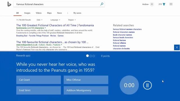Search famous book characters
Screen dimensions: 180x101
click(x=123, y=37)
